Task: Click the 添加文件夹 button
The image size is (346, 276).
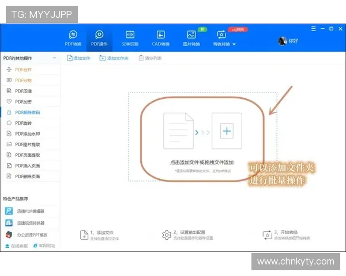Action: pyautogui.click(x=114, y=58)
